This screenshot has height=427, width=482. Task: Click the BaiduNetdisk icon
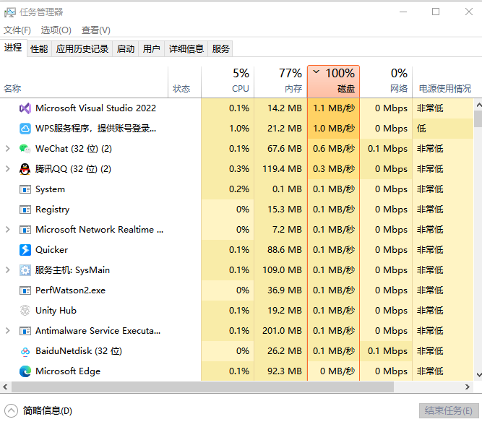(x=25, y=351)
